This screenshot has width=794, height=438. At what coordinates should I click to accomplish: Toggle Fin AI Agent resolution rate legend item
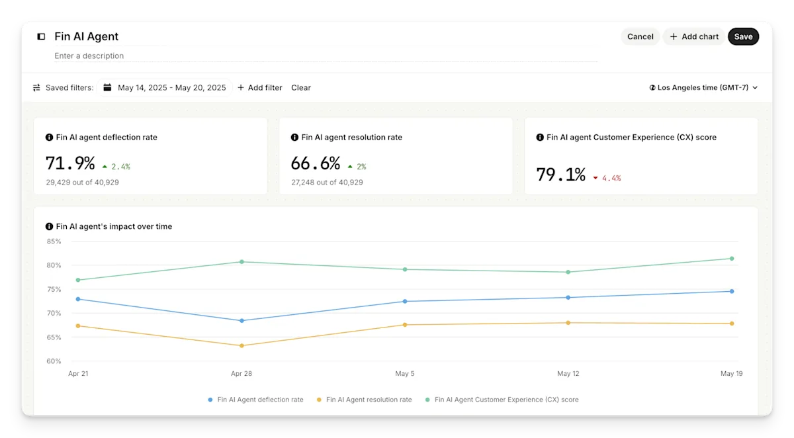[364, 400]
